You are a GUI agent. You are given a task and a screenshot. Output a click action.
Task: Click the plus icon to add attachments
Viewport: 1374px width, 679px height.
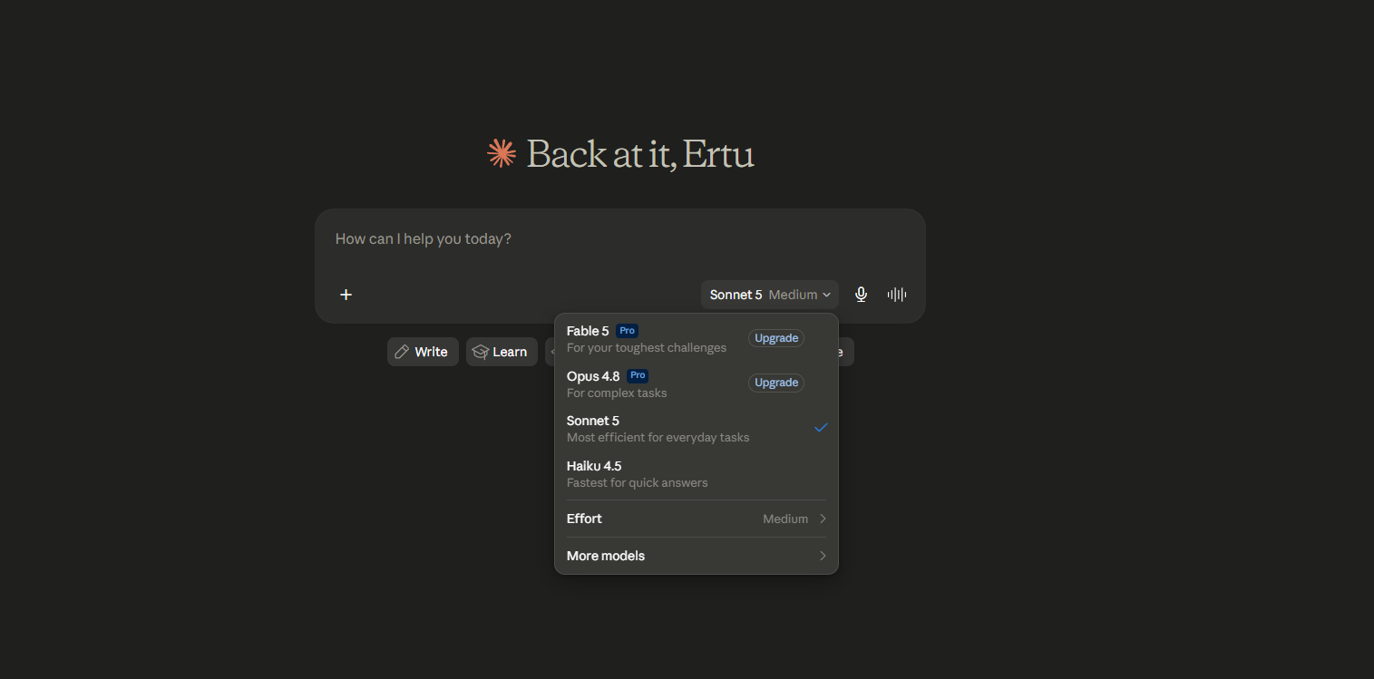346,295
